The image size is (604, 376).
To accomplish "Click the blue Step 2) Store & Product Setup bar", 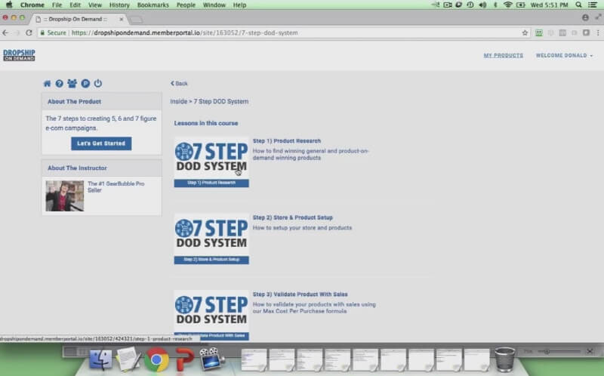I will tap(211, 260).
